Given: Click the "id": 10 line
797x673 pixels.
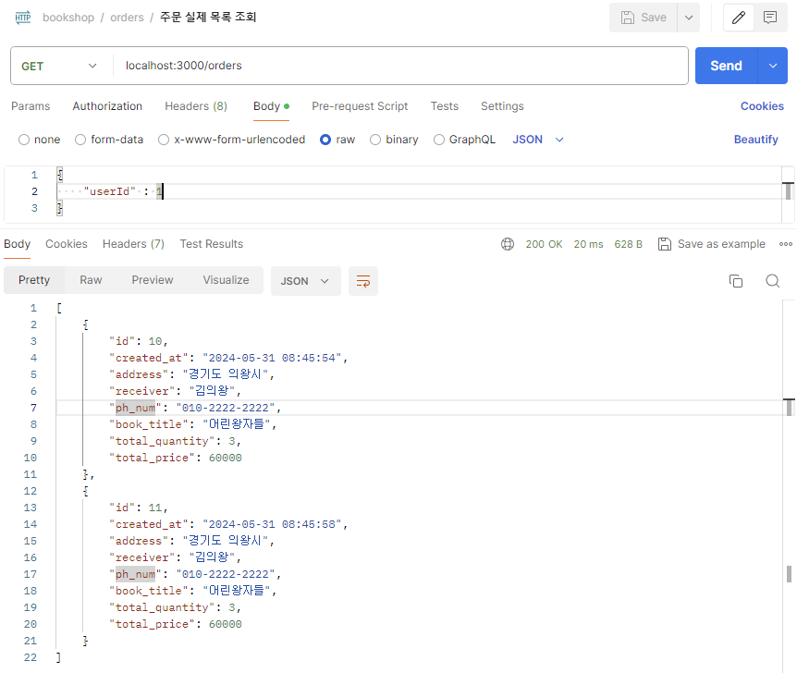Looking at the screenshot, I should [139, 341].
